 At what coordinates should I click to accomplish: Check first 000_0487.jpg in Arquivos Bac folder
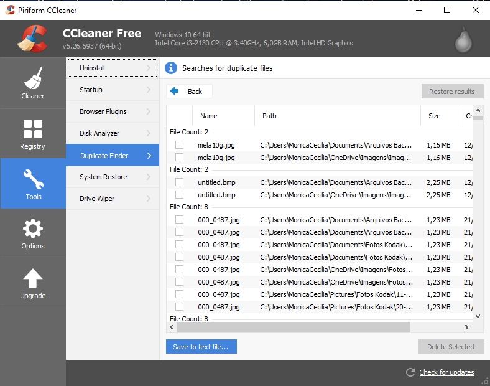coord(179,220)
